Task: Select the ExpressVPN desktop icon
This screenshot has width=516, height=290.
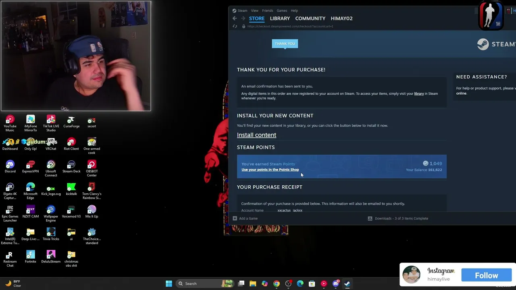Action: (x=31, y=167)
